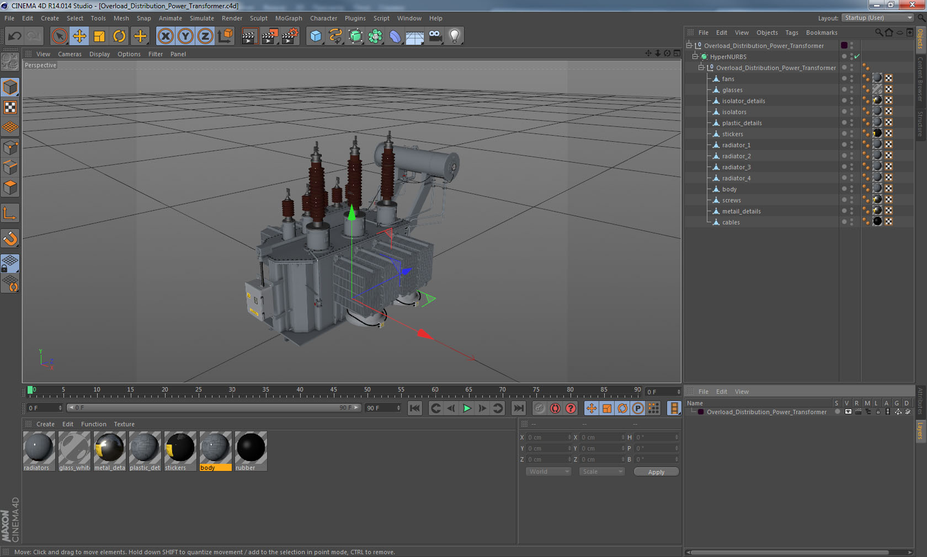Open the Objects manager Tags menu
The width and height of the screenshot is (927, 557).
792,33
